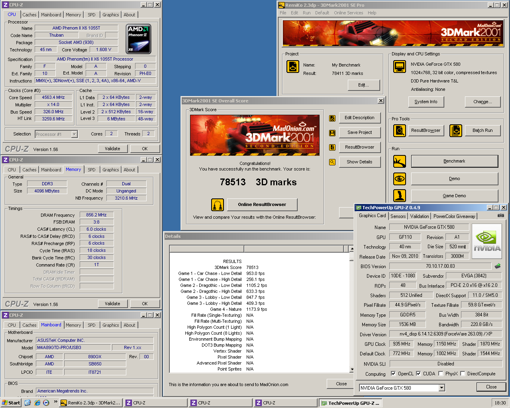
Task: Click the show desktop quick launch icon
Action: tap(27, 403)
